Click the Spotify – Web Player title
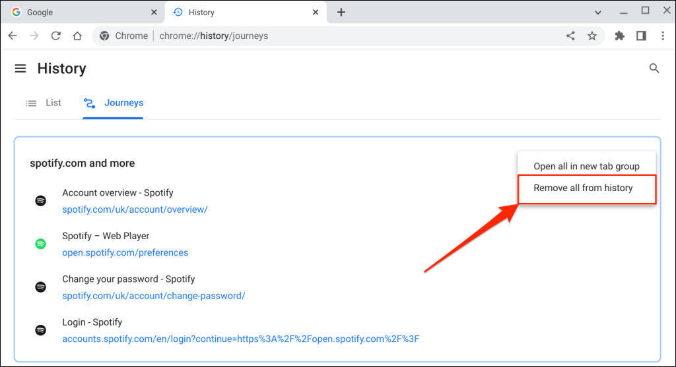The width and height of the screenshot is (676, 367). [106, 236]
